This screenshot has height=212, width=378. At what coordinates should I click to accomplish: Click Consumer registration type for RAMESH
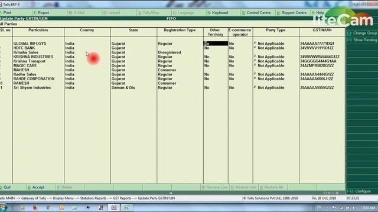167,83
